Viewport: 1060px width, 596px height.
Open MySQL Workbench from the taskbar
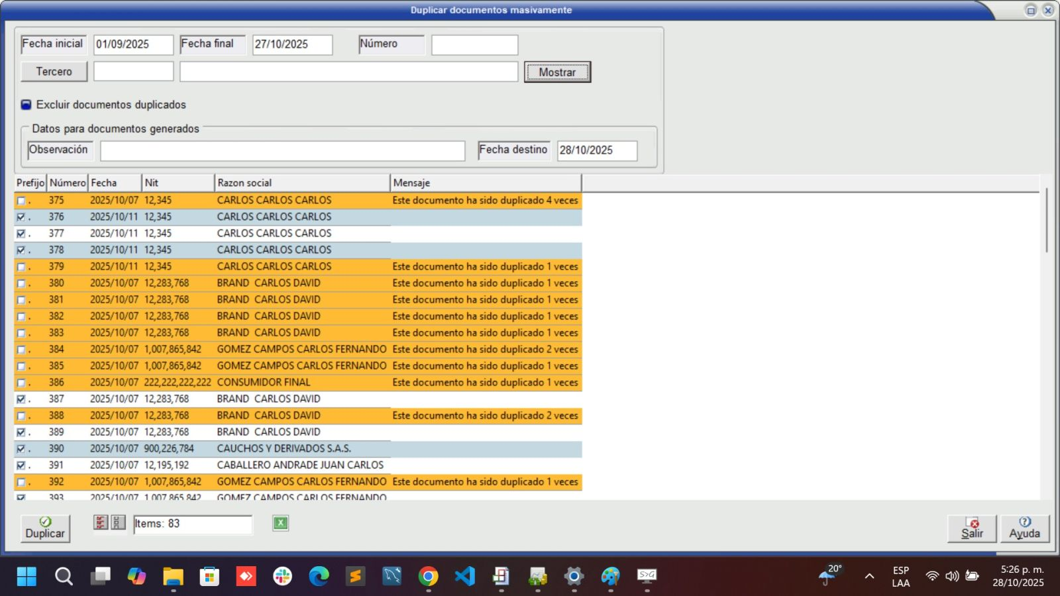click(392, 576)
